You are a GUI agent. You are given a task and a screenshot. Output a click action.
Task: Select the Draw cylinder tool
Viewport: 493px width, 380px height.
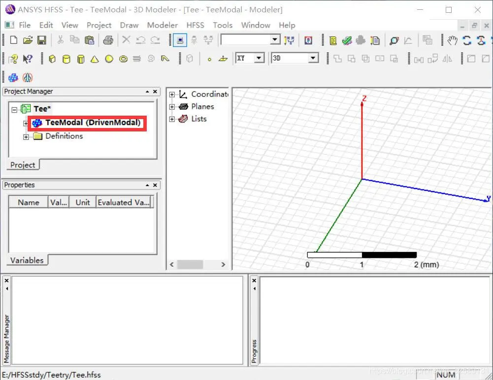tap(66, 59)
